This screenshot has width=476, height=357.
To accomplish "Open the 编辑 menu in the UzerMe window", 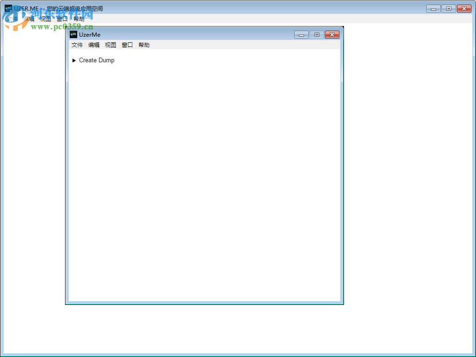I will tap(94, 45).
